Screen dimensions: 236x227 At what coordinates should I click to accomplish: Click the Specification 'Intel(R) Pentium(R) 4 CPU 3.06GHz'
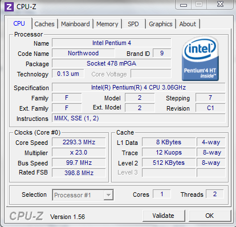tap(139, 87)
